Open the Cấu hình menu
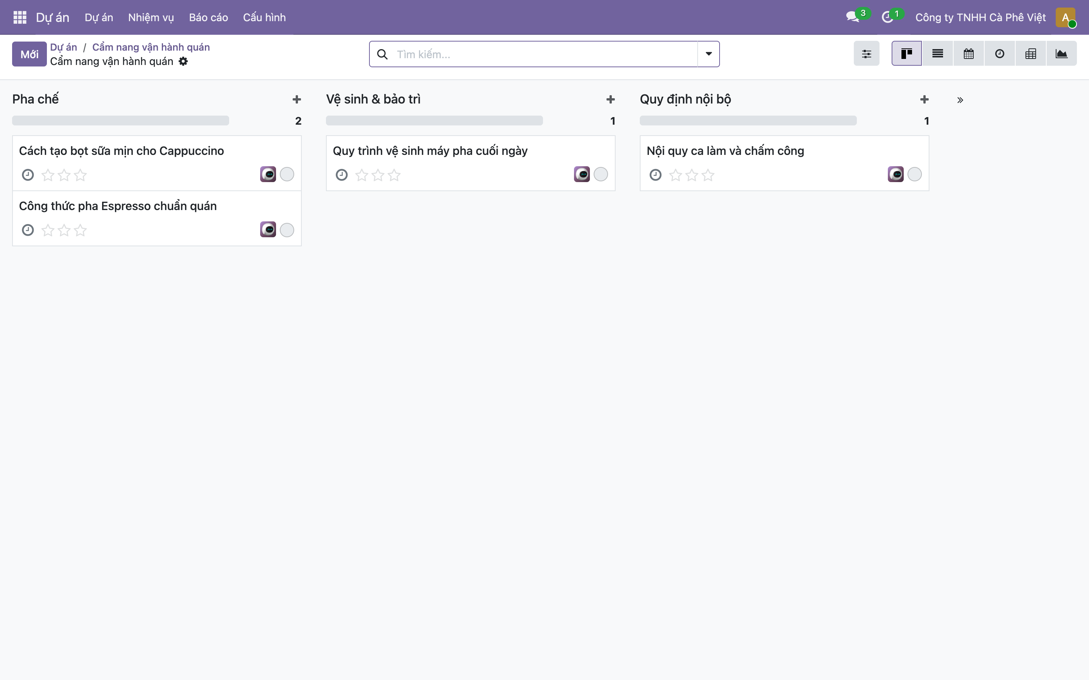1089x680 pixels. [264, 17]
